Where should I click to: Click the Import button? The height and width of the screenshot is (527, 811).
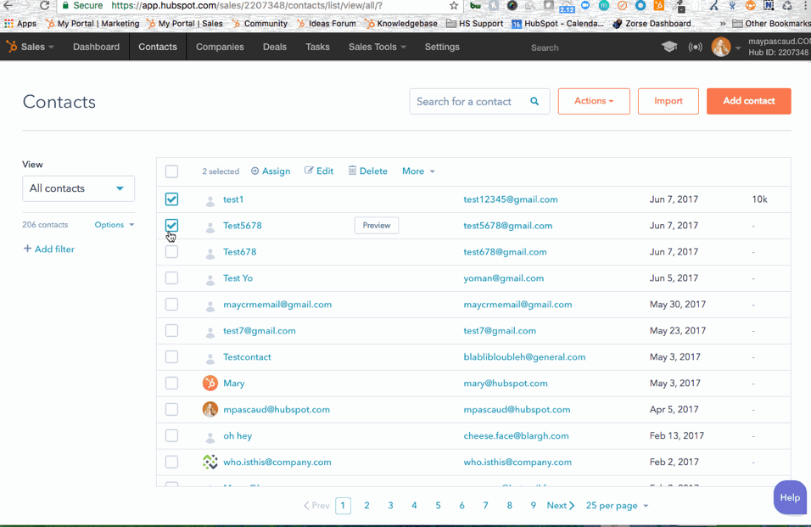pos(668,101)
